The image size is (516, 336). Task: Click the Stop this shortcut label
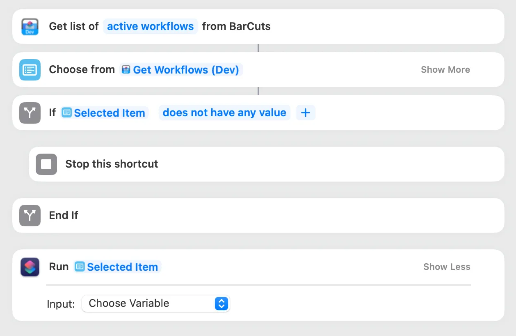click(112, 164)
